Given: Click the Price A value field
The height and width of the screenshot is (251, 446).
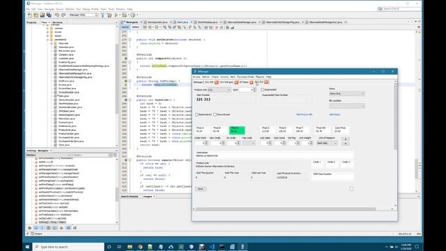Looking at the screenshot, I should click(203, 131).
